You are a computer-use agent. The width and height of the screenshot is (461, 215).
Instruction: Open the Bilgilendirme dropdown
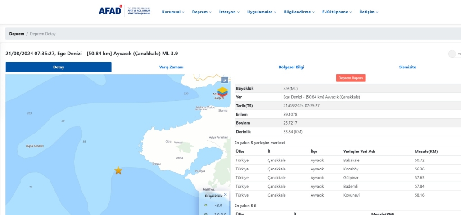299,12
